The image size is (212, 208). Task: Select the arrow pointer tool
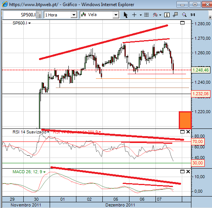126,15
